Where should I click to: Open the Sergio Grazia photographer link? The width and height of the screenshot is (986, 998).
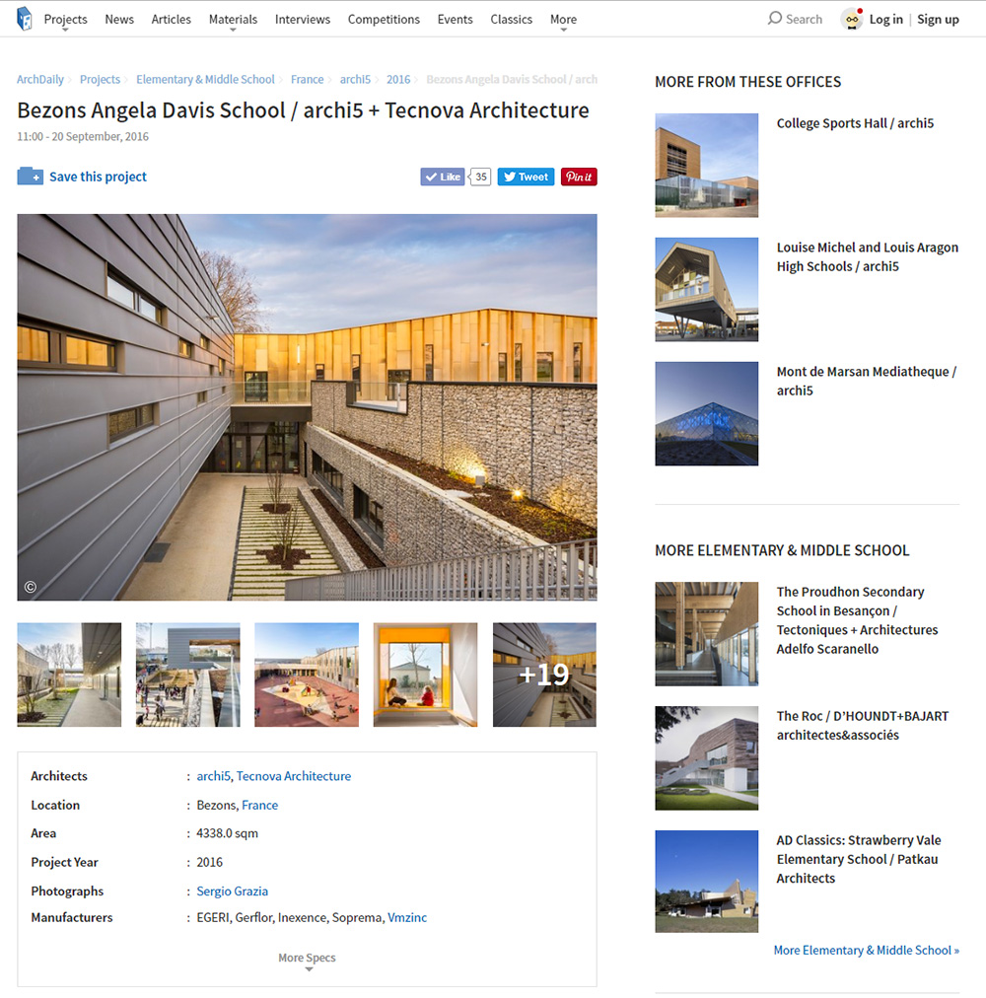pyautogui.click(x=233, y=891)
